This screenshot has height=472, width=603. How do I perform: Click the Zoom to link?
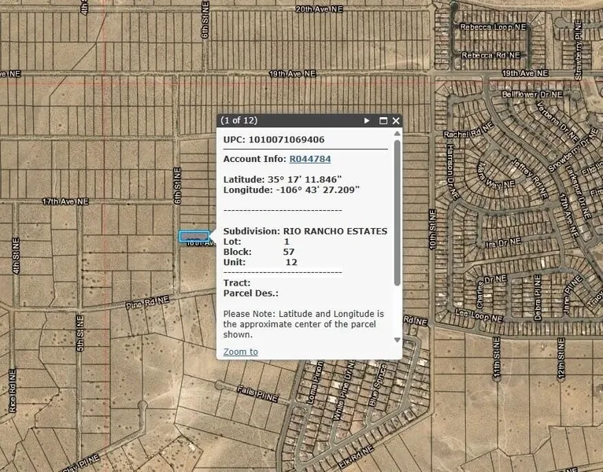pyautogui.click(x=240, y=352)
